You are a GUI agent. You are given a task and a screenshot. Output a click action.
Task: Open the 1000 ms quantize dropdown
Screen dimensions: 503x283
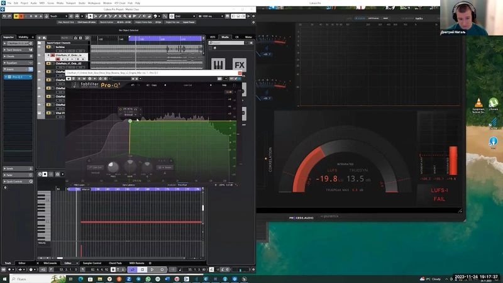211,16
